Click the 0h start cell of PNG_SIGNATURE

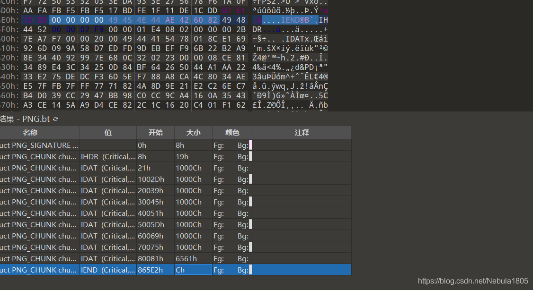(x=155, y=145)
